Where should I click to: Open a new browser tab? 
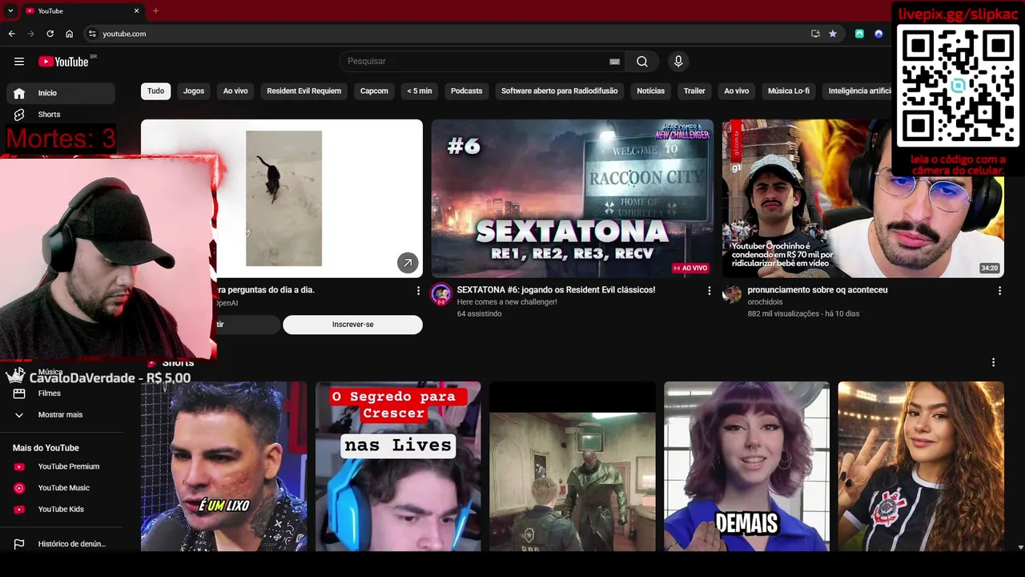[155, 11]
